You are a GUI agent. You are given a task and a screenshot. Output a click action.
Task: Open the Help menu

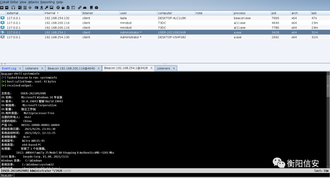coord(60,2)
